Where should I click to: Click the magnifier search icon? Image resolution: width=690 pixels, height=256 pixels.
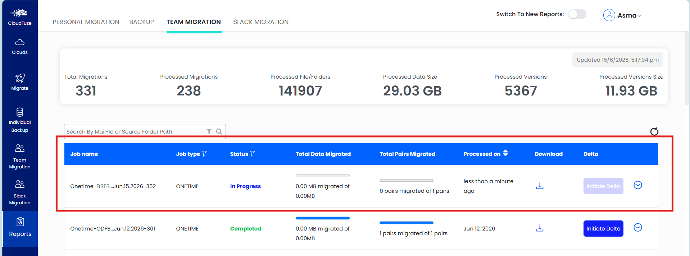[x=219, y=131]
